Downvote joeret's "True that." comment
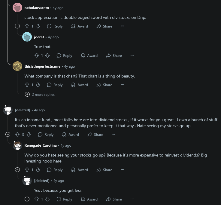This screenshot has width=221, height=205. click(x=47, y=55)
